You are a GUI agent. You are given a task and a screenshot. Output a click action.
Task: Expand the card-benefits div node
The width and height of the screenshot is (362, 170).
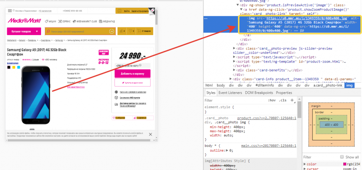[234, 70]
